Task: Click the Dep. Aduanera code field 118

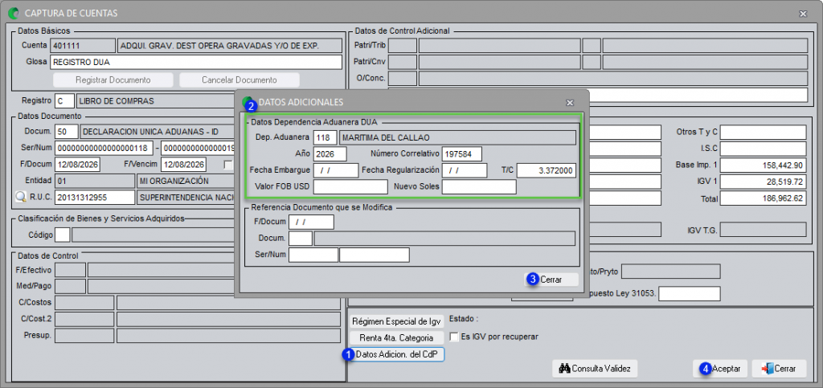Action: tap(326, 138)
